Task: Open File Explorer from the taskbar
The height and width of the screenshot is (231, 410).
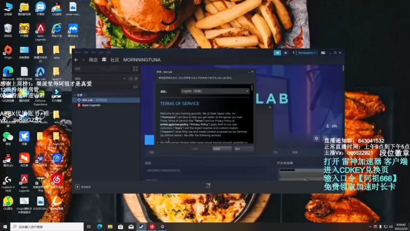Action: [x=110, y=227]
